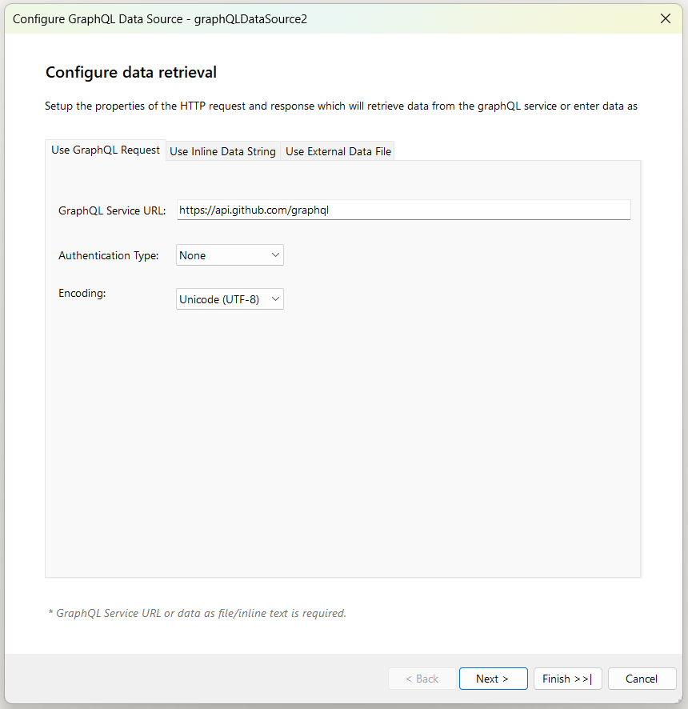
Task: Open the Authentication Type dropdown
Action: point(230,254)
